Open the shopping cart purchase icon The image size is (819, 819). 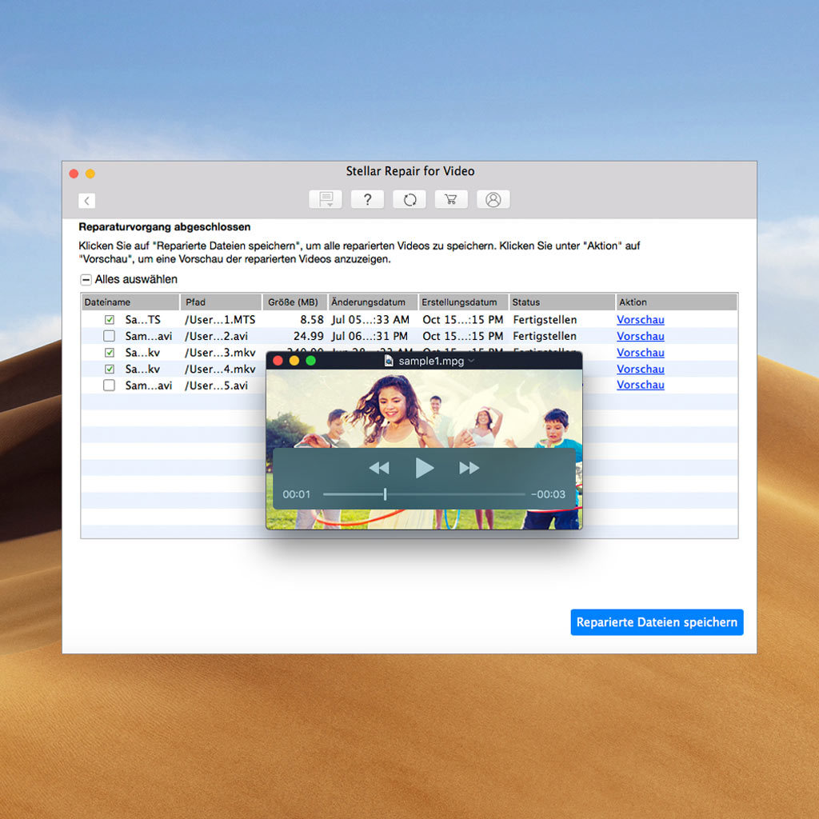coord(451,199)
